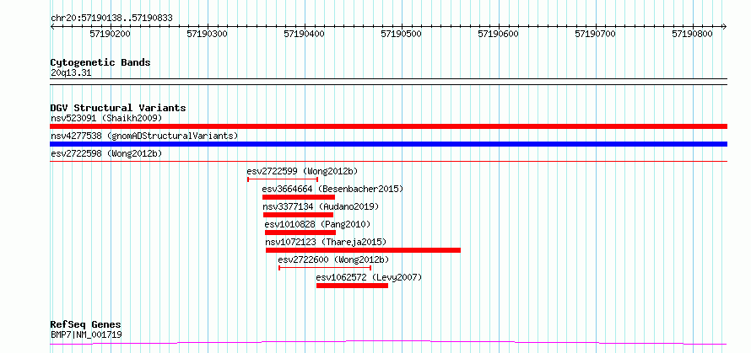Select the red esv3664664 variant bar
Screen dimensions: 751x353
299,197
